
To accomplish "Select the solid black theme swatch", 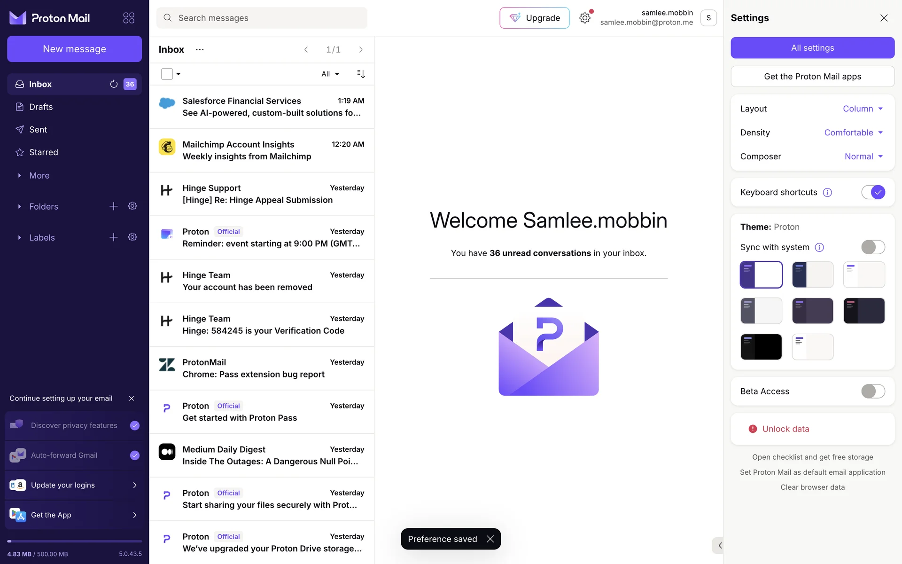I will 761,347.
